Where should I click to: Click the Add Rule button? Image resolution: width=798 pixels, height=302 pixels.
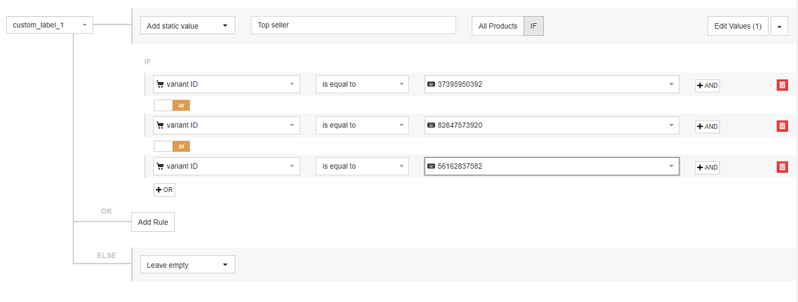point(154,222)
